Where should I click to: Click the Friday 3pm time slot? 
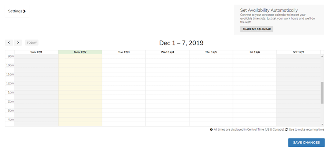(x=255, y=112)
